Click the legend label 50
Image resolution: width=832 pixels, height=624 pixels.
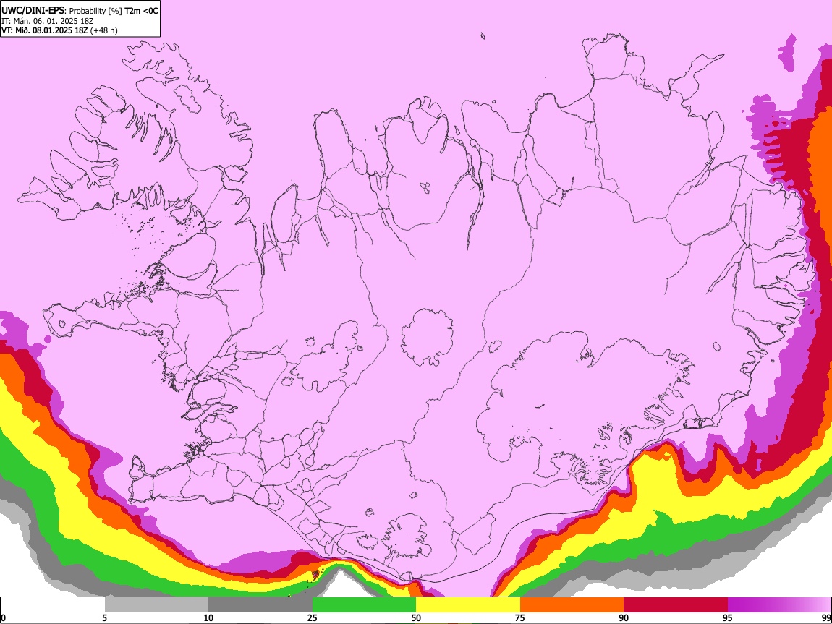coord(416,617)
